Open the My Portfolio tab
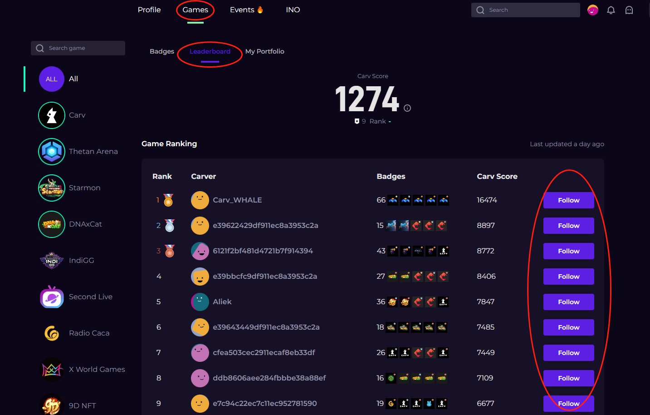 coord(264,51)
